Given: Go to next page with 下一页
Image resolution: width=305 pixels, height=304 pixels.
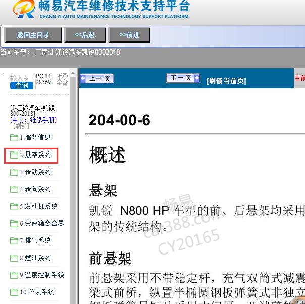Looking at the screenshot, I should click(x=183, y=78).
